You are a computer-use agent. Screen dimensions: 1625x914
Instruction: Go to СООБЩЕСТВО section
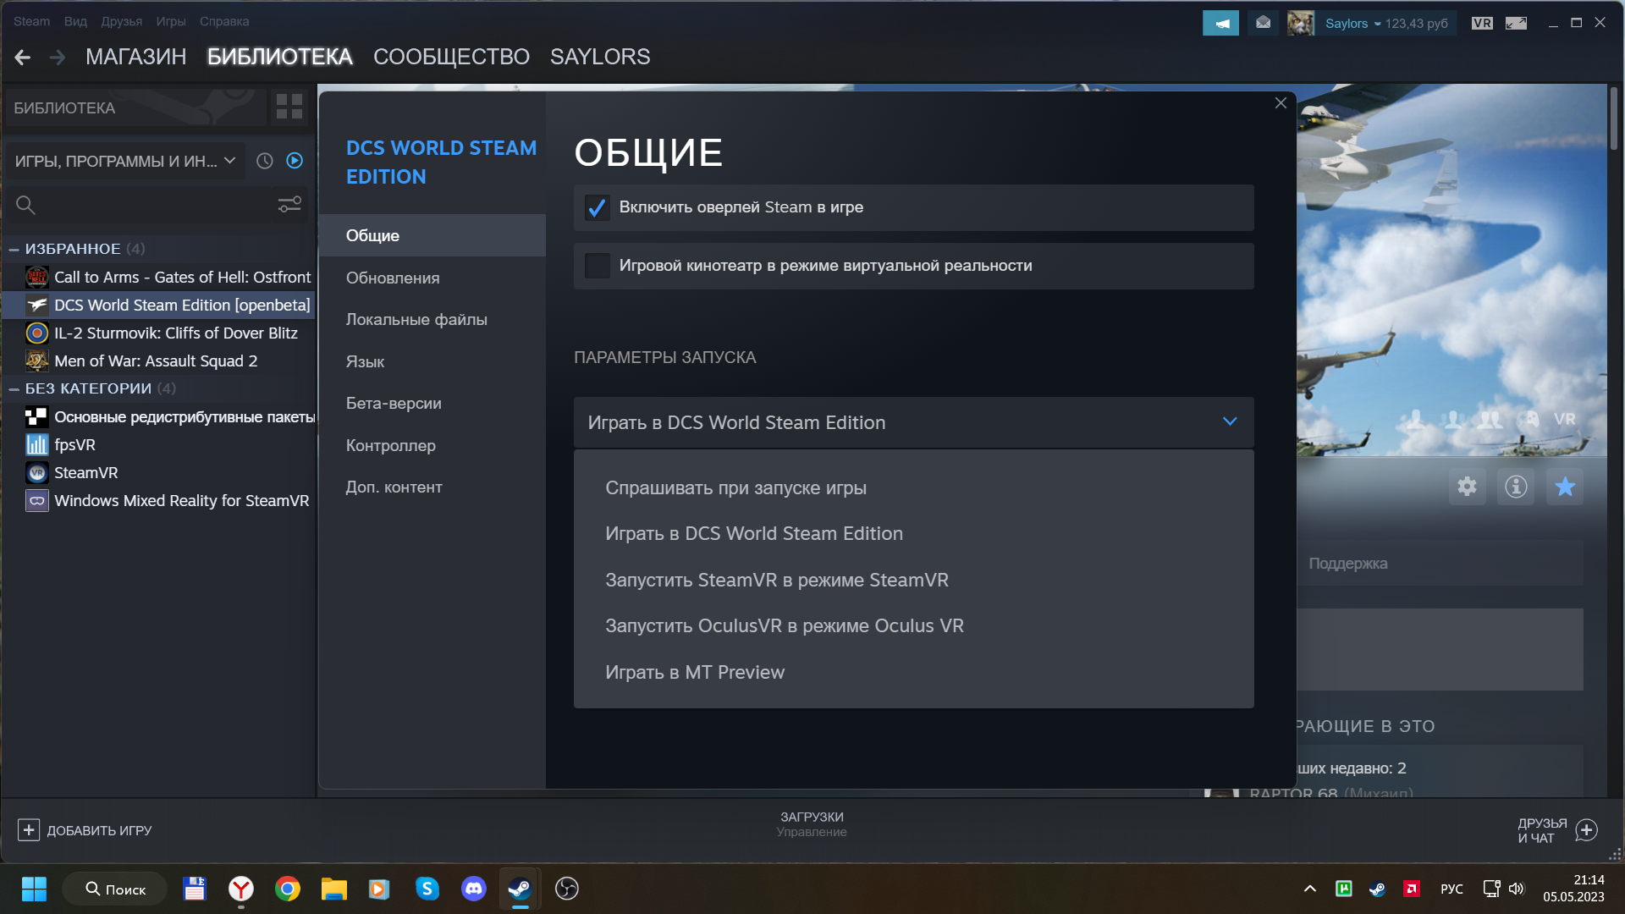pyautogui.click(x=451, y=57)
